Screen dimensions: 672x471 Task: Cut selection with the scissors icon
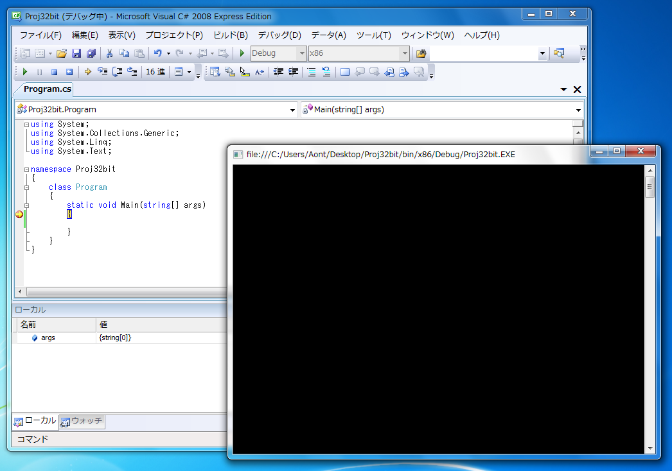click(x=109, y=53)
